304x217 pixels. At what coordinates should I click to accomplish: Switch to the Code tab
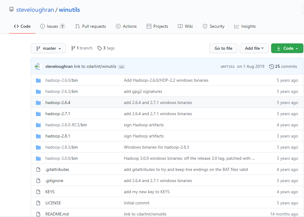coord(22,26)
